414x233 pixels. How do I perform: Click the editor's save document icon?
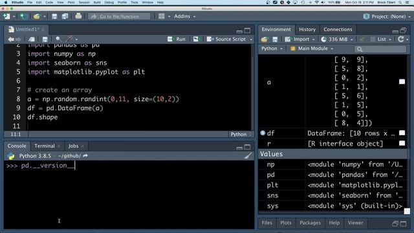click(45, 39)
